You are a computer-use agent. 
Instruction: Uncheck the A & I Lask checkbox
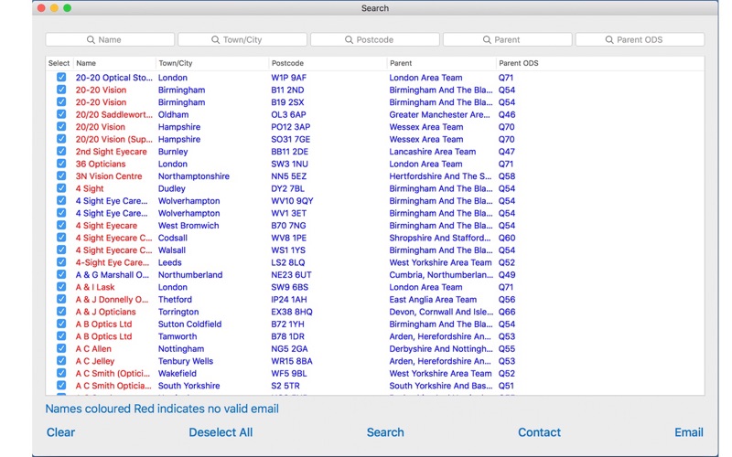coord(61,287)
